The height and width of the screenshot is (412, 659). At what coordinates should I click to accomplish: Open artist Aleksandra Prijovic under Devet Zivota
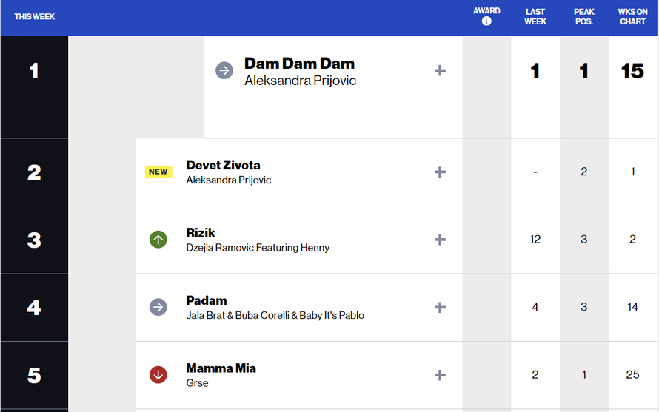tap(228, 180)
